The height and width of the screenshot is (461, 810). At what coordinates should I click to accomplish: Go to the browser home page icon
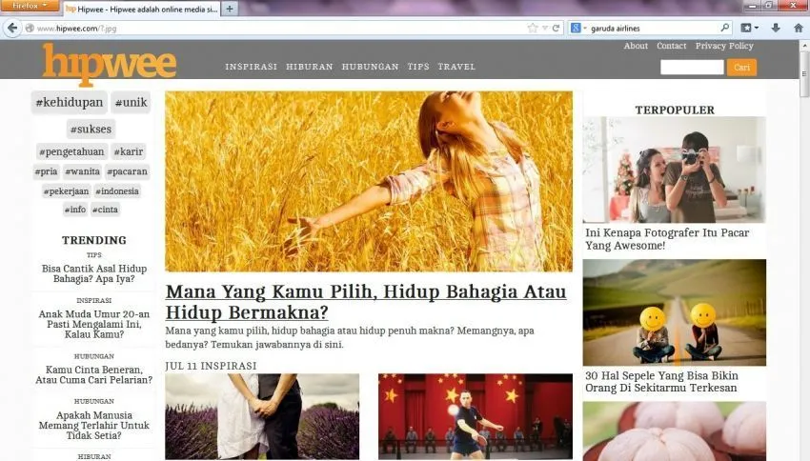pyautogui.click(x=799, y=28)
